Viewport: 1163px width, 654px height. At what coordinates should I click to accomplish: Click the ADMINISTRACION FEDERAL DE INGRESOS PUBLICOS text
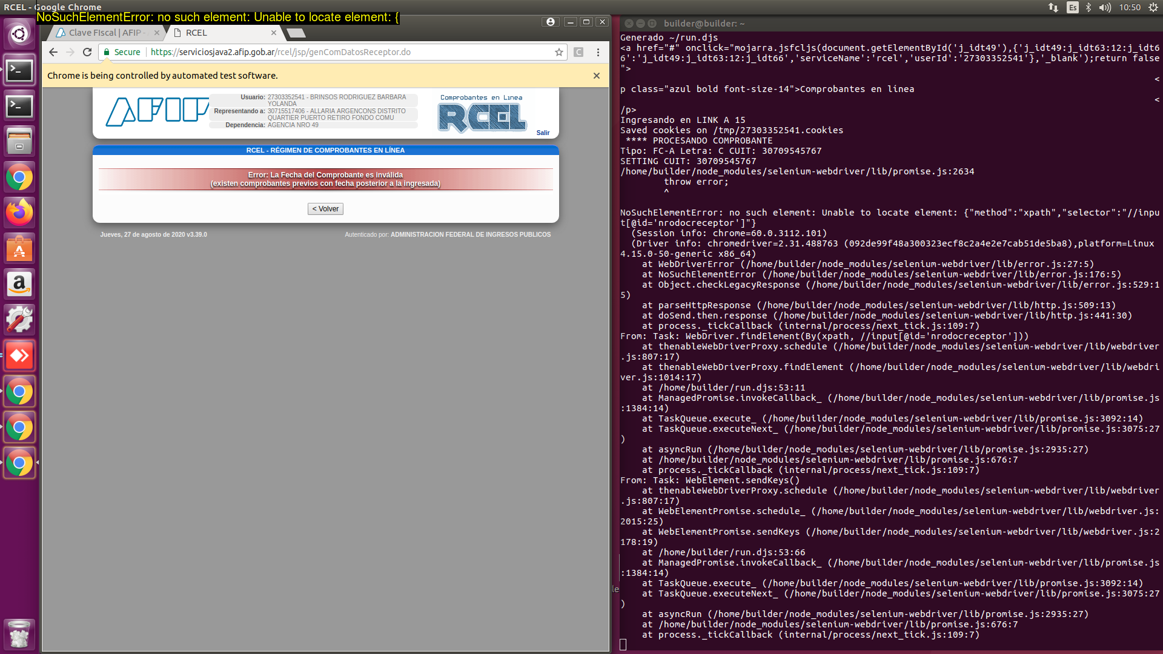[x=471, y=234]
